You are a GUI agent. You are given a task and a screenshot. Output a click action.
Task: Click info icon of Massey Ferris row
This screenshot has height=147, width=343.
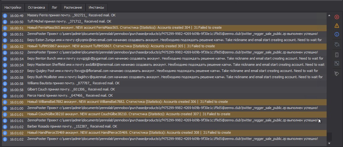coord(5,16)
